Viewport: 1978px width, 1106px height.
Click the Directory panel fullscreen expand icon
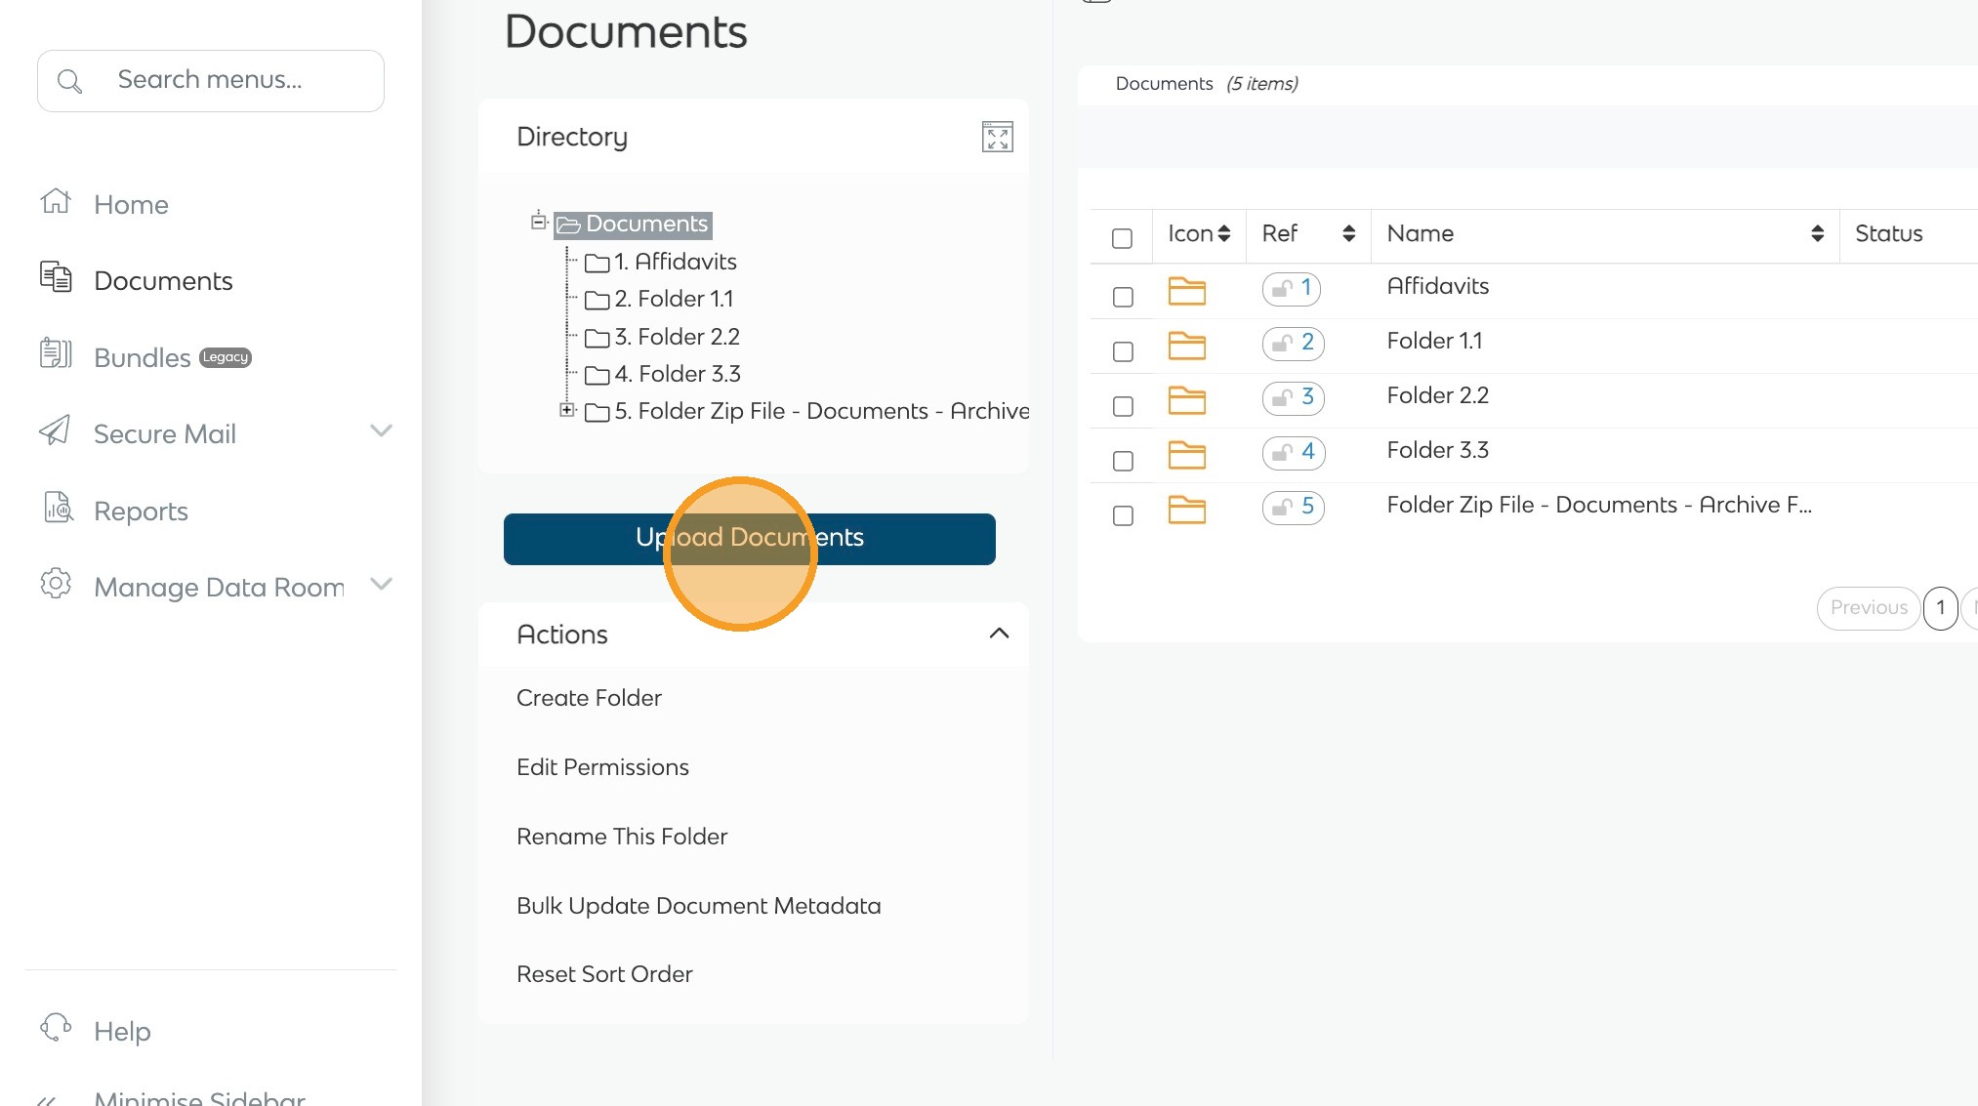pyautogui.click(x=997, y=137)
